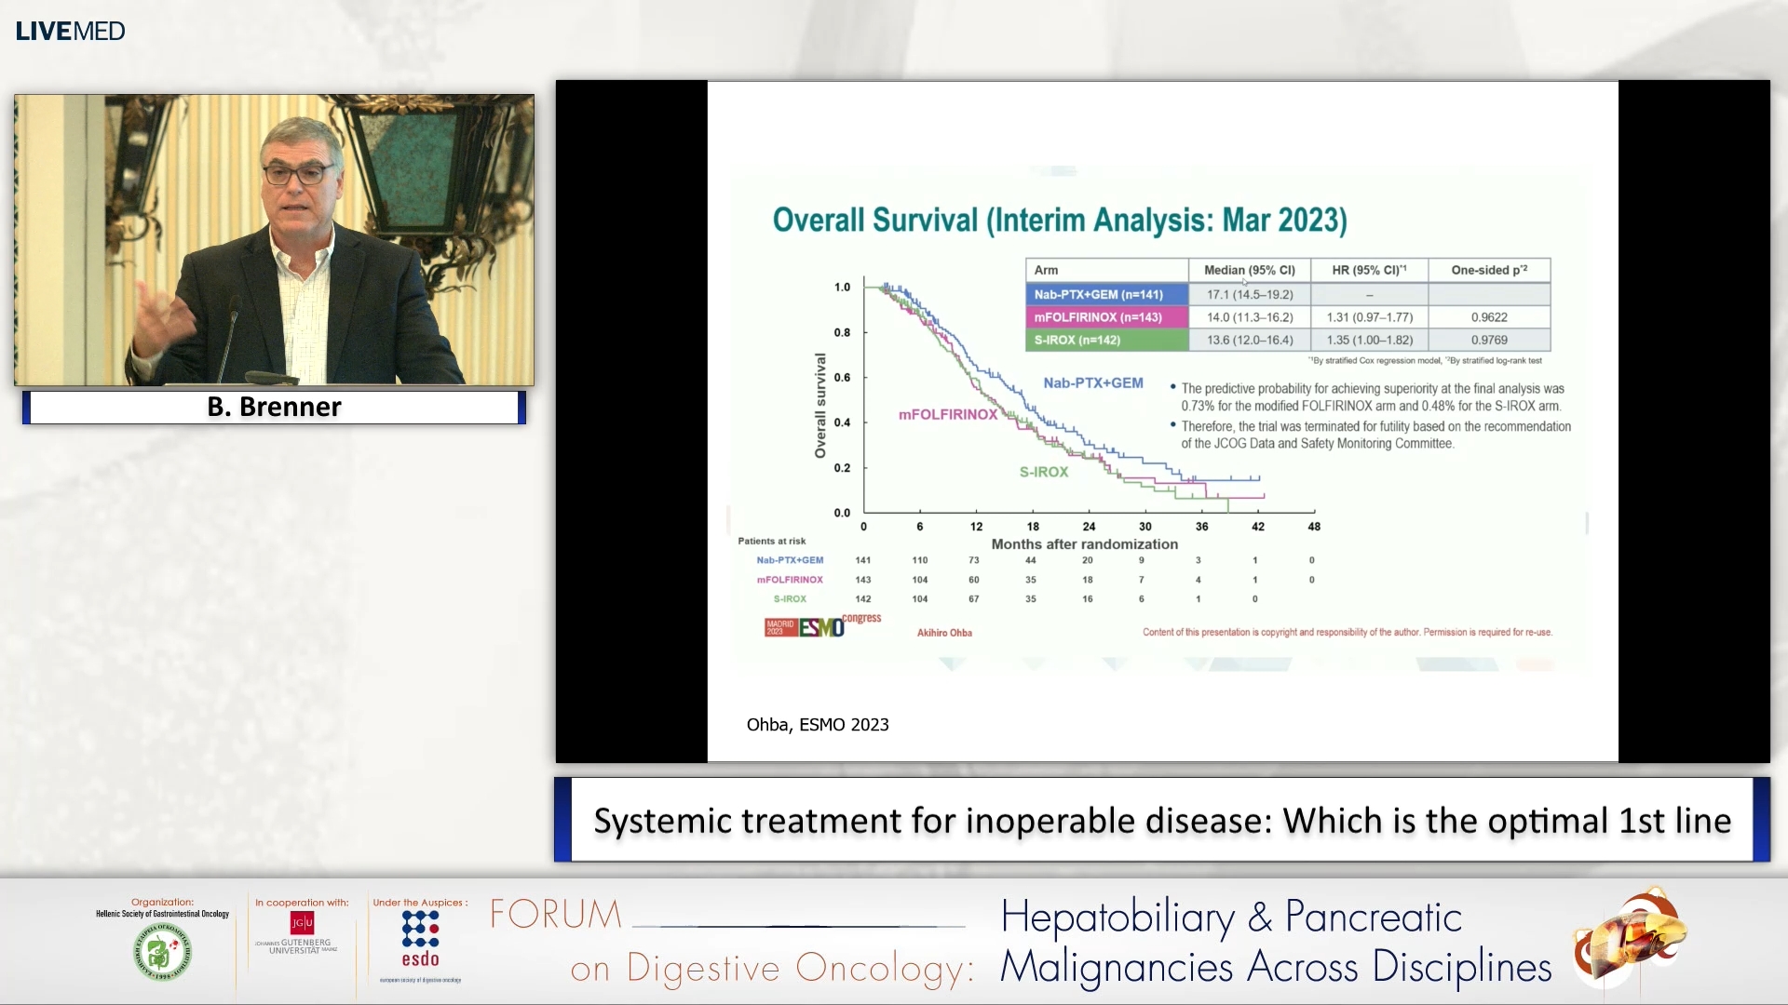The width and height of the screenshot is (1788, 1005).
Task: Click the Ohba, ESMO 2023 citation
Action: click(x=818, y=725)
